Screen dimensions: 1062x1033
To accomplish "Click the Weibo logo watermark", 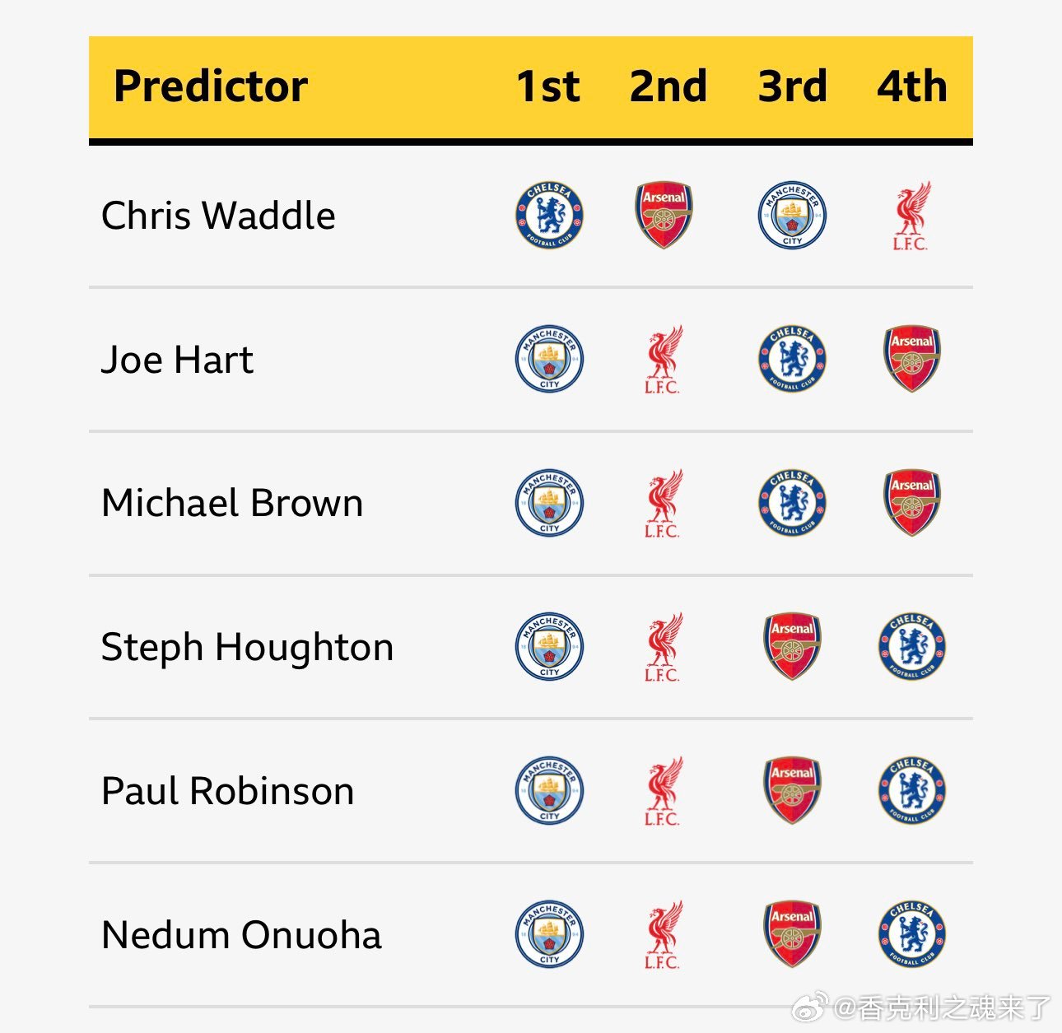I will (809, 1007).
